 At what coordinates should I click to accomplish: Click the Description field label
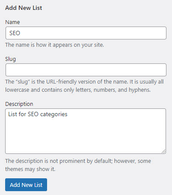(x=19, y=104)
